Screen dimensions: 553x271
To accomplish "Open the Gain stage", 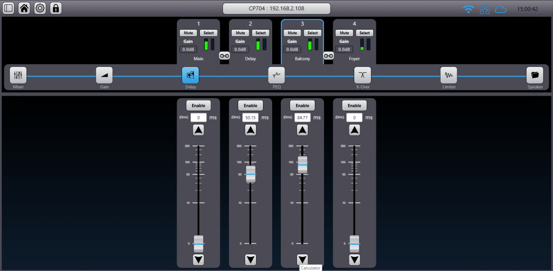I will click(104, 75).
